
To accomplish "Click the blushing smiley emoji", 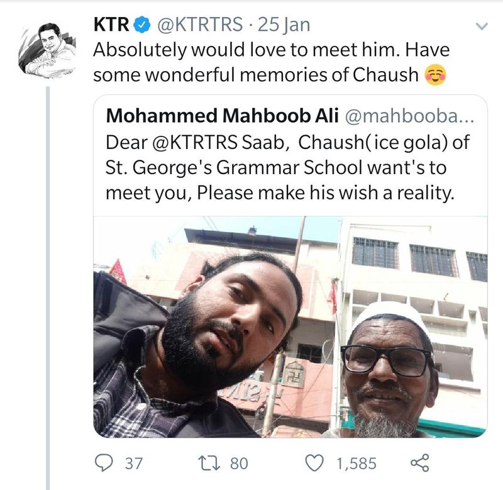I will point(435,75).
